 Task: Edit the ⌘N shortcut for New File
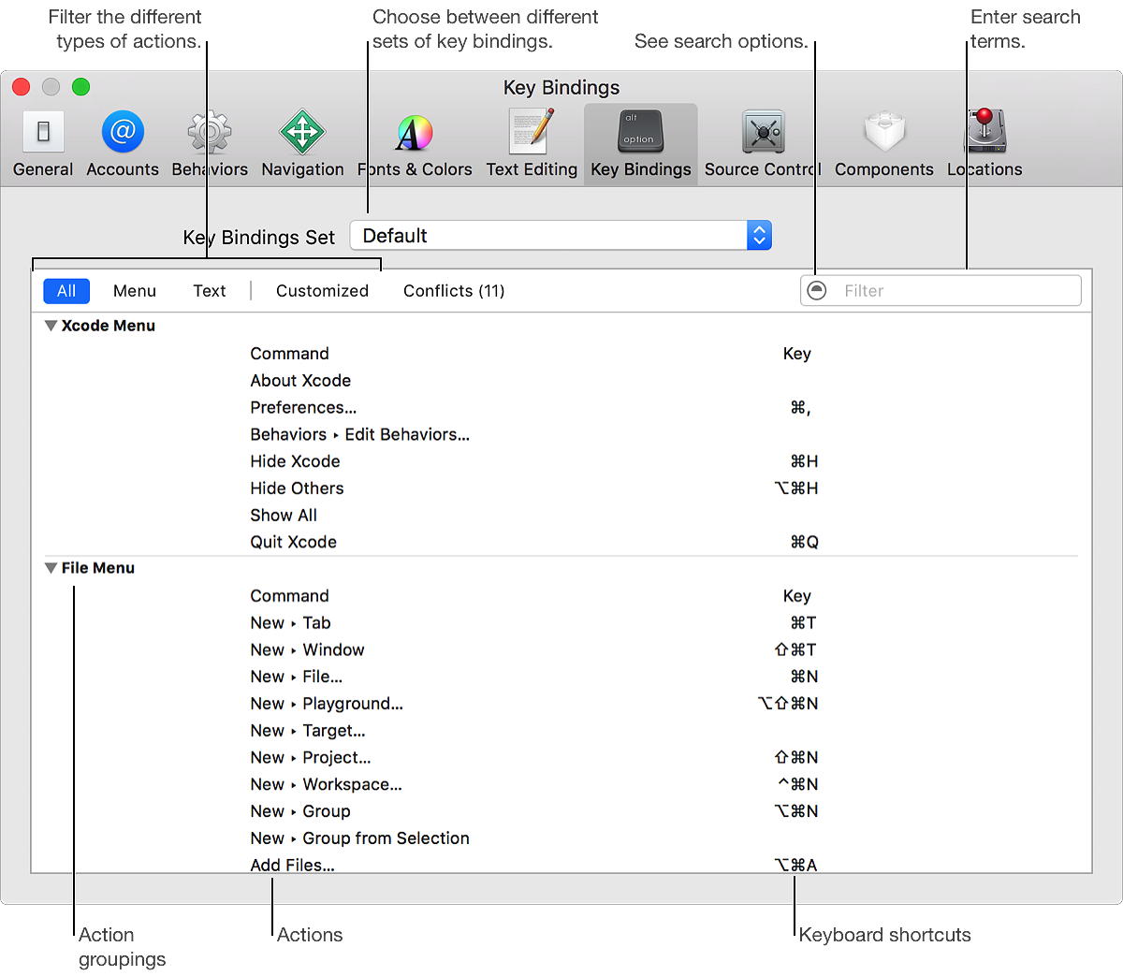804,677
